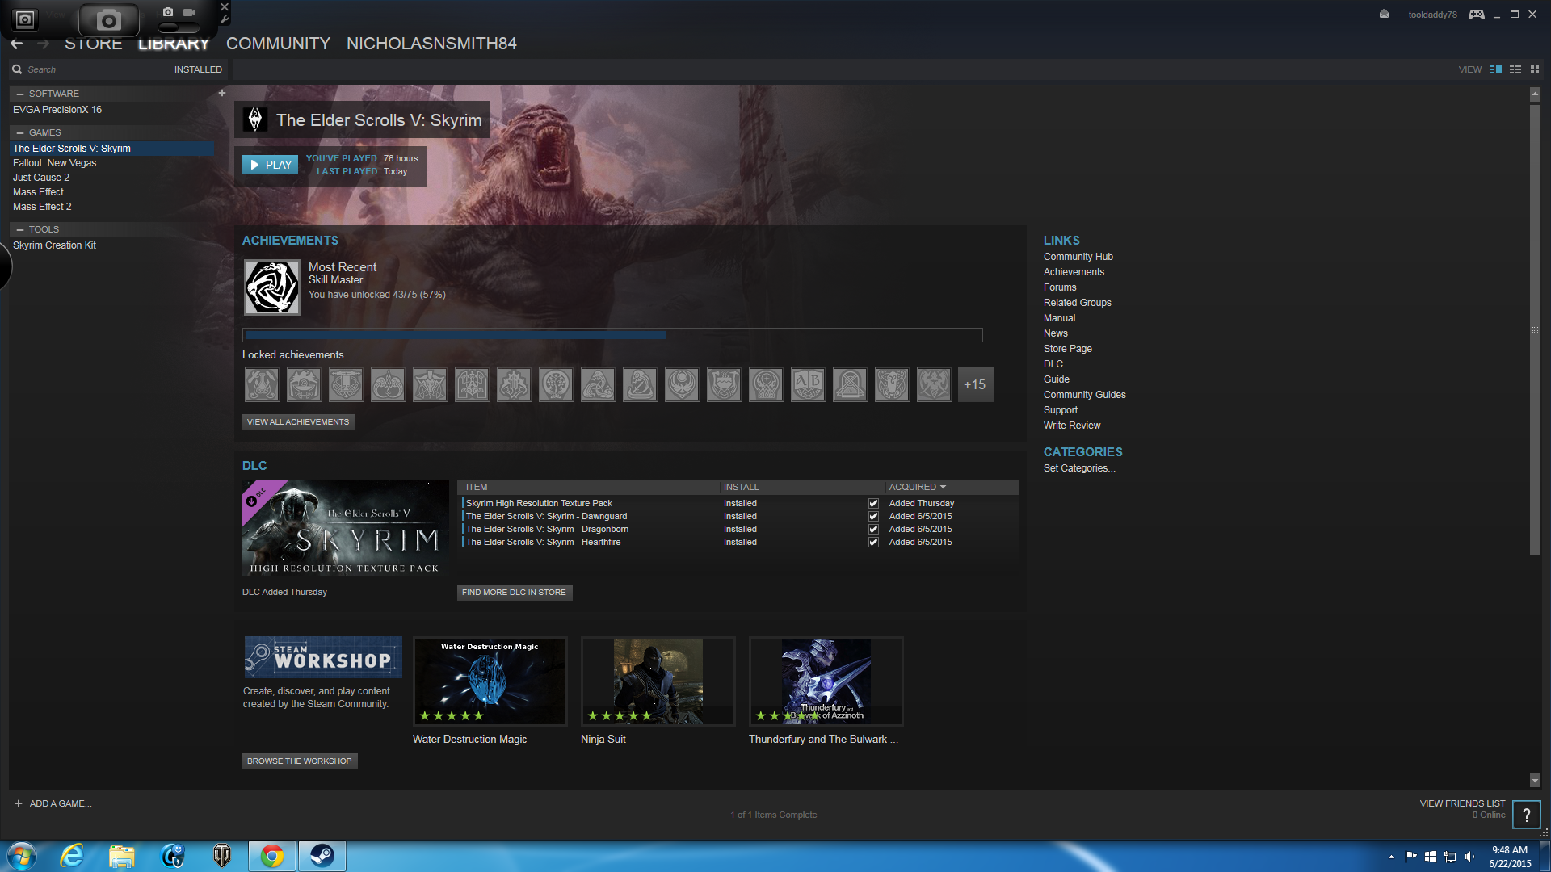Image resolution: width=1551 pixels, height=872 pixels.
Task: Select Just Cause 2 in game list
Action: click(41, 178)
